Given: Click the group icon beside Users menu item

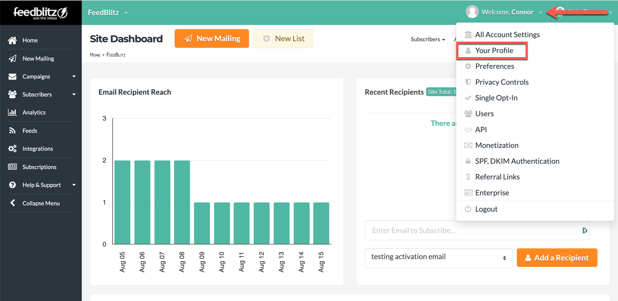Looking at the screenshot, I should click(x=468, y=113).
